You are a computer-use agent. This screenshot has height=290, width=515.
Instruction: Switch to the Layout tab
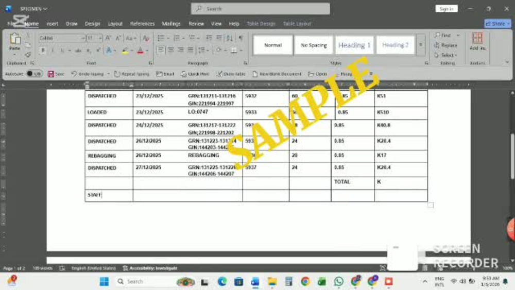tap(115, 24)
